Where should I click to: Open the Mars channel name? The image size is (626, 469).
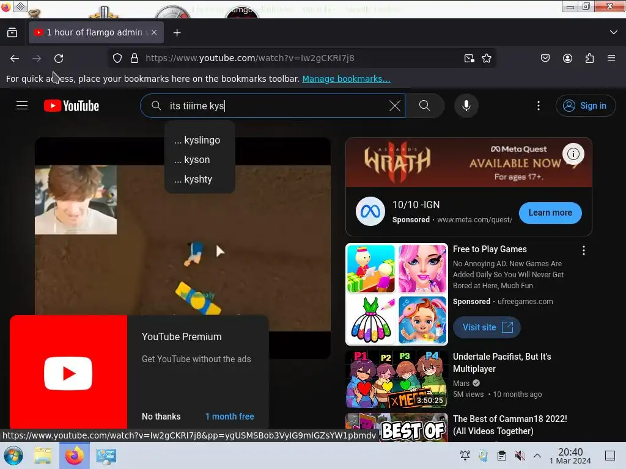461,384
